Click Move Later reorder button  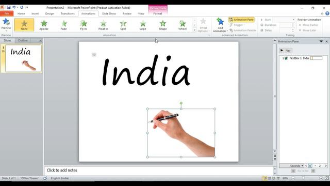[x=307, y=30]
